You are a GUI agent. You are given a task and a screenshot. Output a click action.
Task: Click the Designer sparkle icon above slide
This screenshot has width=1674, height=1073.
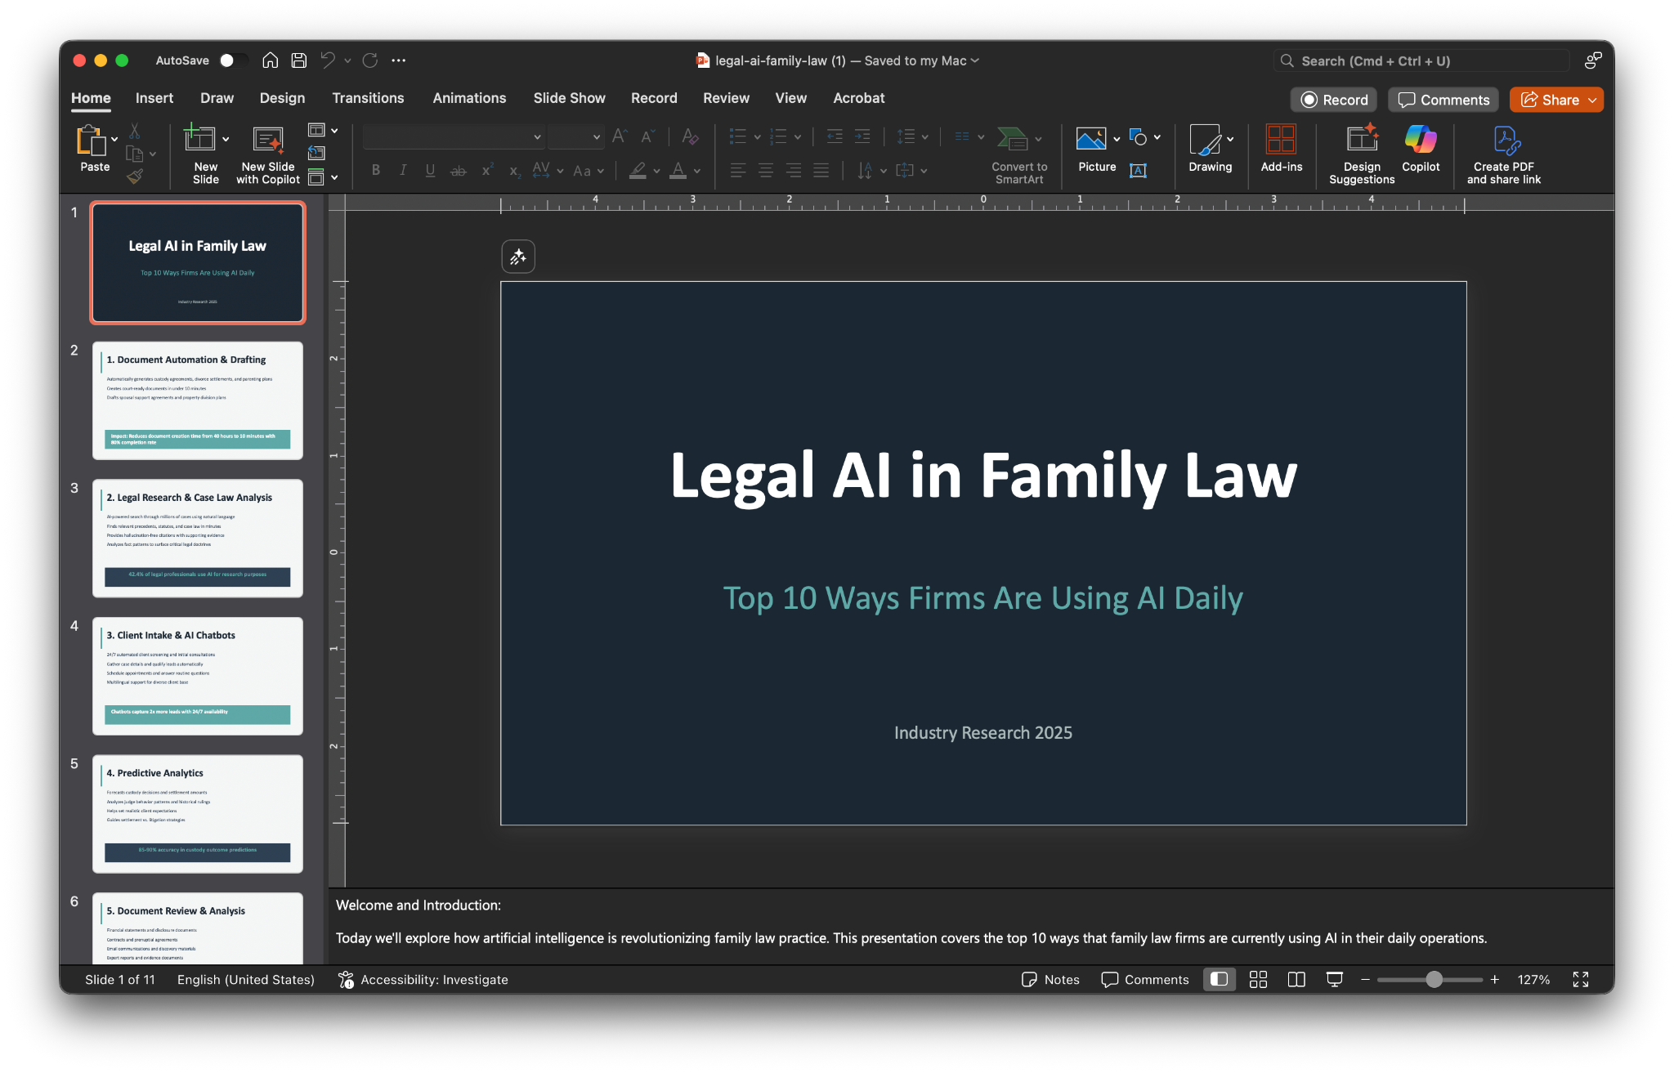click(x=518, y=257)
